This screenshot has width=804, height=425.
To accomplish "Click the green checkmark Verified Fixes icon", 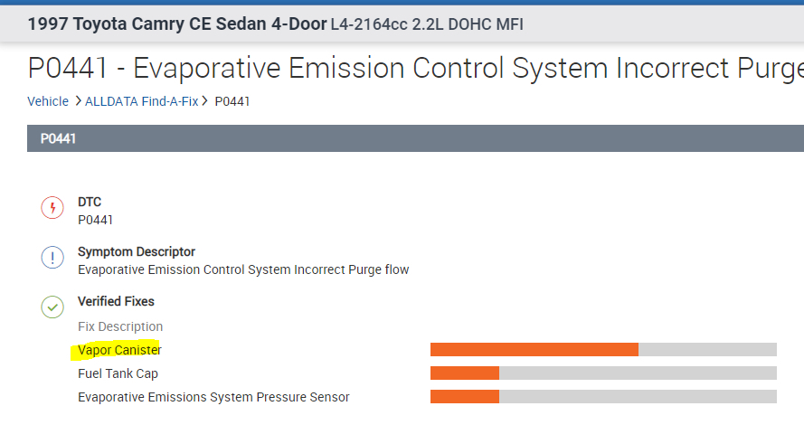I will pyautogui.click(x=52, y=307).
